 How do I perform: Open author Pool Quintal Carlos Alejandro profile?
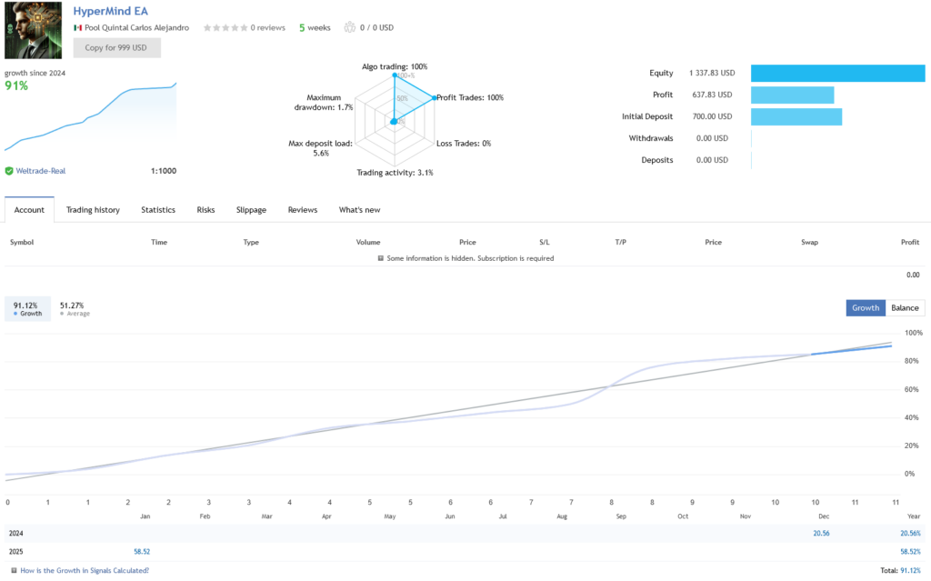tap(136, 28)
